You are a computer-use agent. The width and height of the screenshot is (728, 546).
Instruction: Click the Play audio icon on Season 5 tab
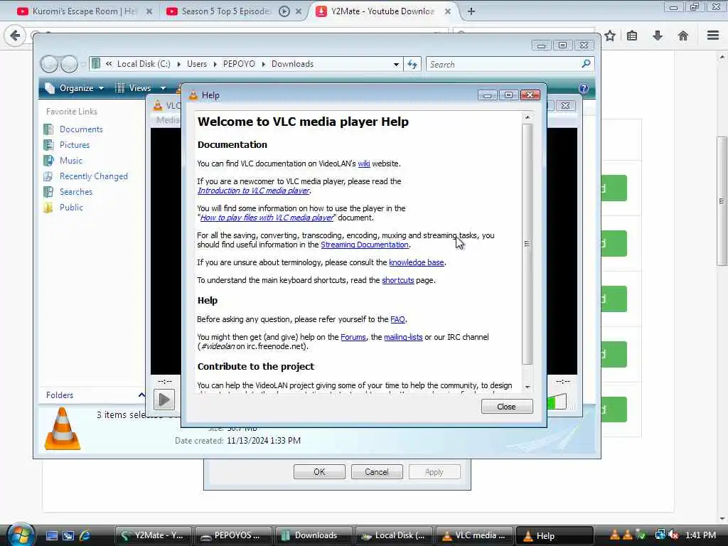(x=284, y=11)
